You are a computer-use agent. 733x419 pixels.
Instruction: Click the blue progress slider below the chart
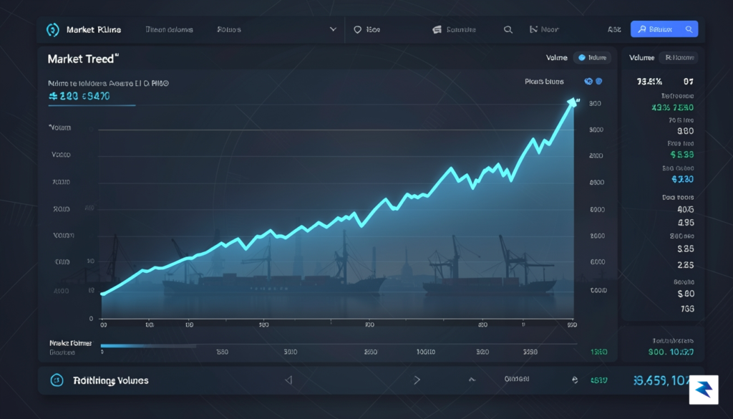pos(149,346)
